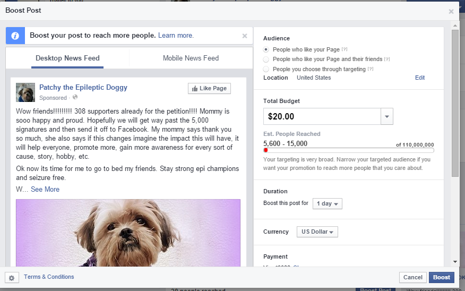Click the $20.00 budget field
Image resolution: width=465 pixels, height=291 pixels.
[322, 117]
